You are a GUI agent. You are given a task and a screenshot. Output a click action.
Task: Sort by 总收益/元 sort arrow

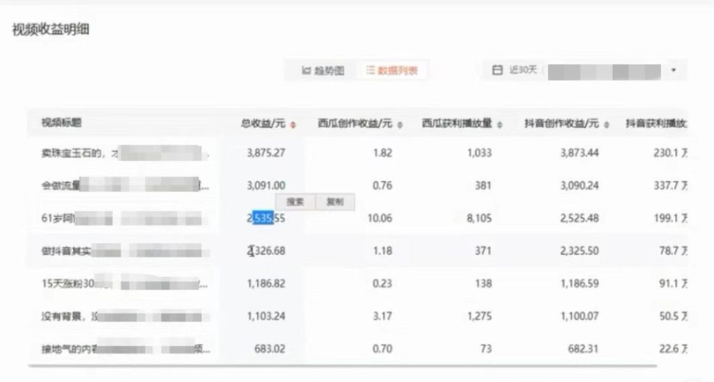pos(294,125)
